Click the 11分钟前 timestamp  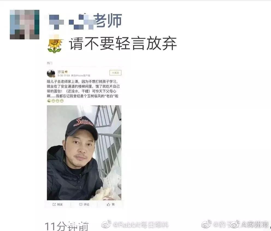[67, 226]
